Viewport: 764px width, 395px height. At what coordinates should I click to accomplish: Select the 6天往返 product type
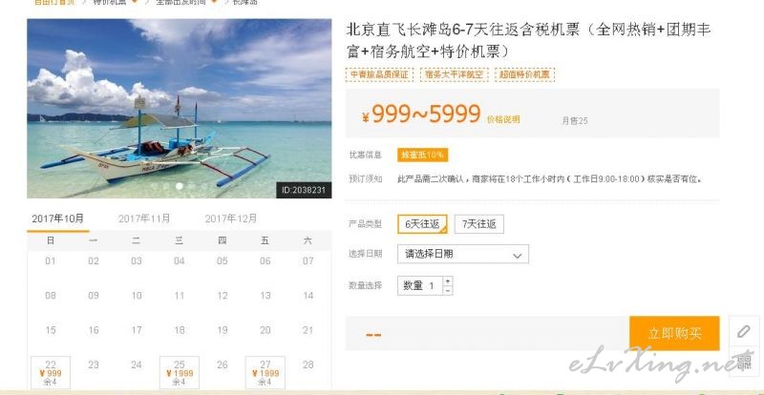422,224
